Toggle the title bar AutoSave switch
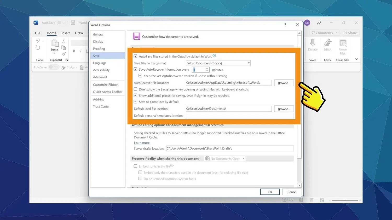Screen dimensions: 392x220 tap(62, 23)
